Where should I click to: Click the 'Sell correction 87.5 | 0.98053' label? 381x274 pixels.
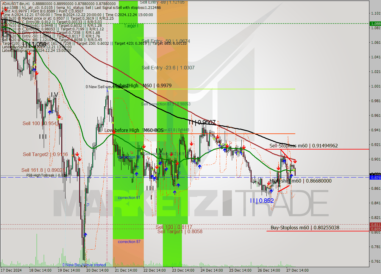point(166,104)
